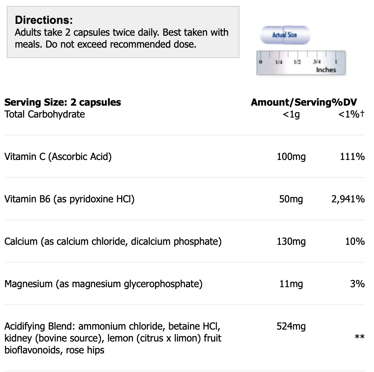Select Vitamin B6 (as pyridoxine HCl) label
The width and height of the screenshot is (374, 372).
(69, 199)
